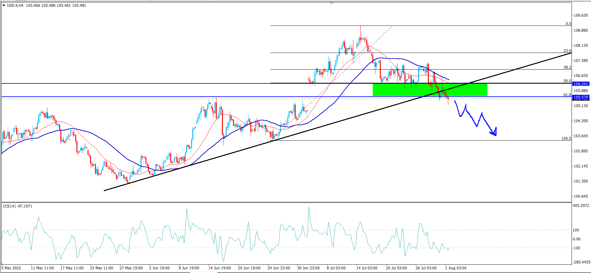Select the 50.0 Fibonacci level label
591x273 pixels.
567,81
